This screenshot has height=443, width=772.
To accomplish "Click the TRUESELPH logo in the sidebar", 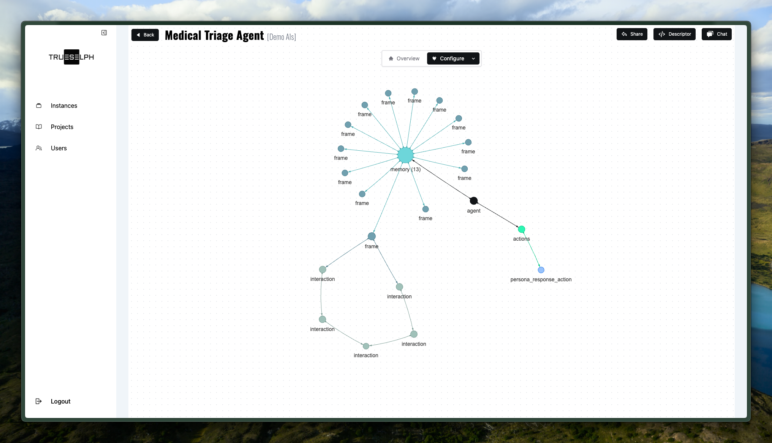I will (x=71, y=57).
